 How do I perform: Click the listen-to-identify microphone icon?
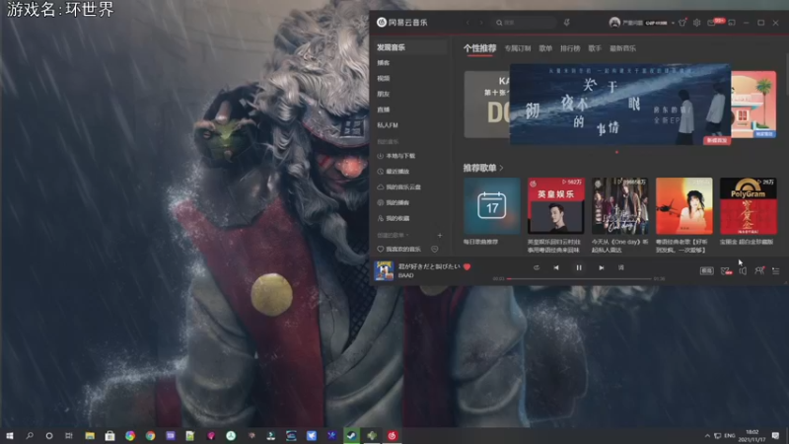click(x=566, y=23)
